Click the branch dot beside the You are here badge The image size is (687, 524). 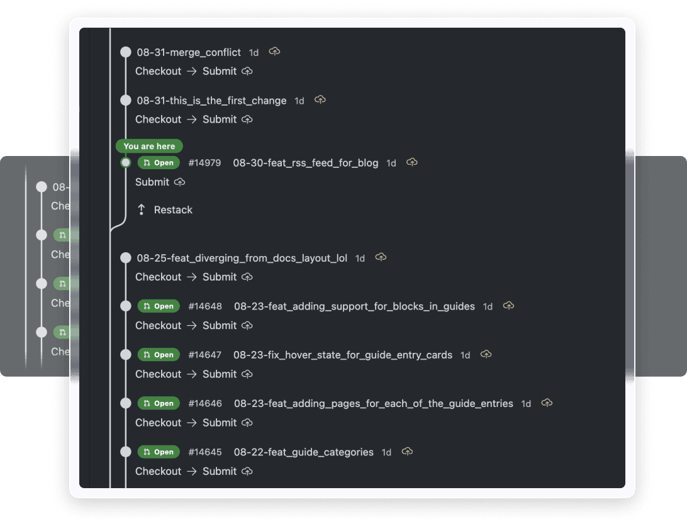pos(125,162)
